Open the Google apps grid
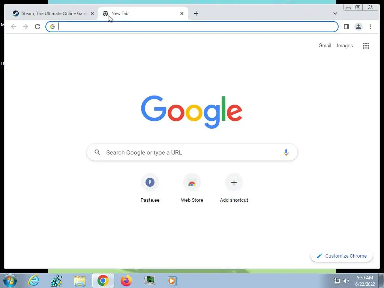384x288 pixels. (x=366, y=45)
